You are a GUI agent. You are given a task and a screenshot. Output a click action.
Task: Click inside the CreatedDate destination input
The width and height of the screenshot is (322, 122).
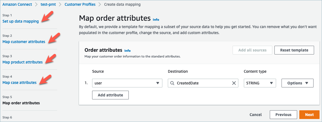point(202,83)
